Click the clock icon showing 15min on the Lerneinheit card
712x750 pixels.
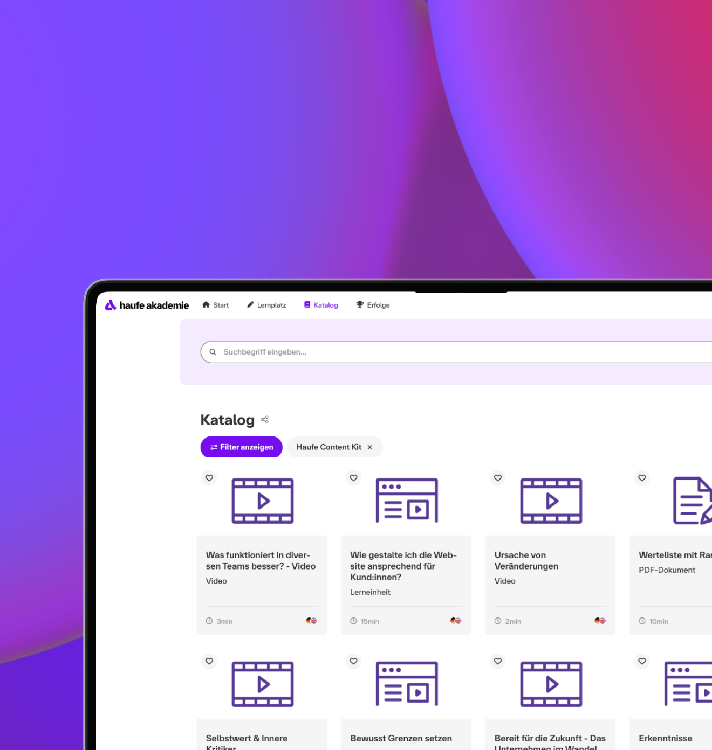(x=353, y=621)
